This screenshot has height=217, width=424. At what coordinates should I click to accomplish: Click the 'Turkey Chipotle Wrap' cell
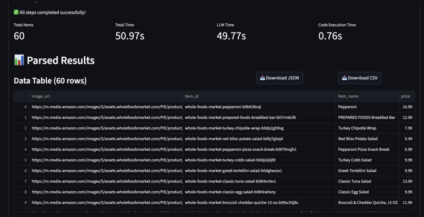pos(367,128)
